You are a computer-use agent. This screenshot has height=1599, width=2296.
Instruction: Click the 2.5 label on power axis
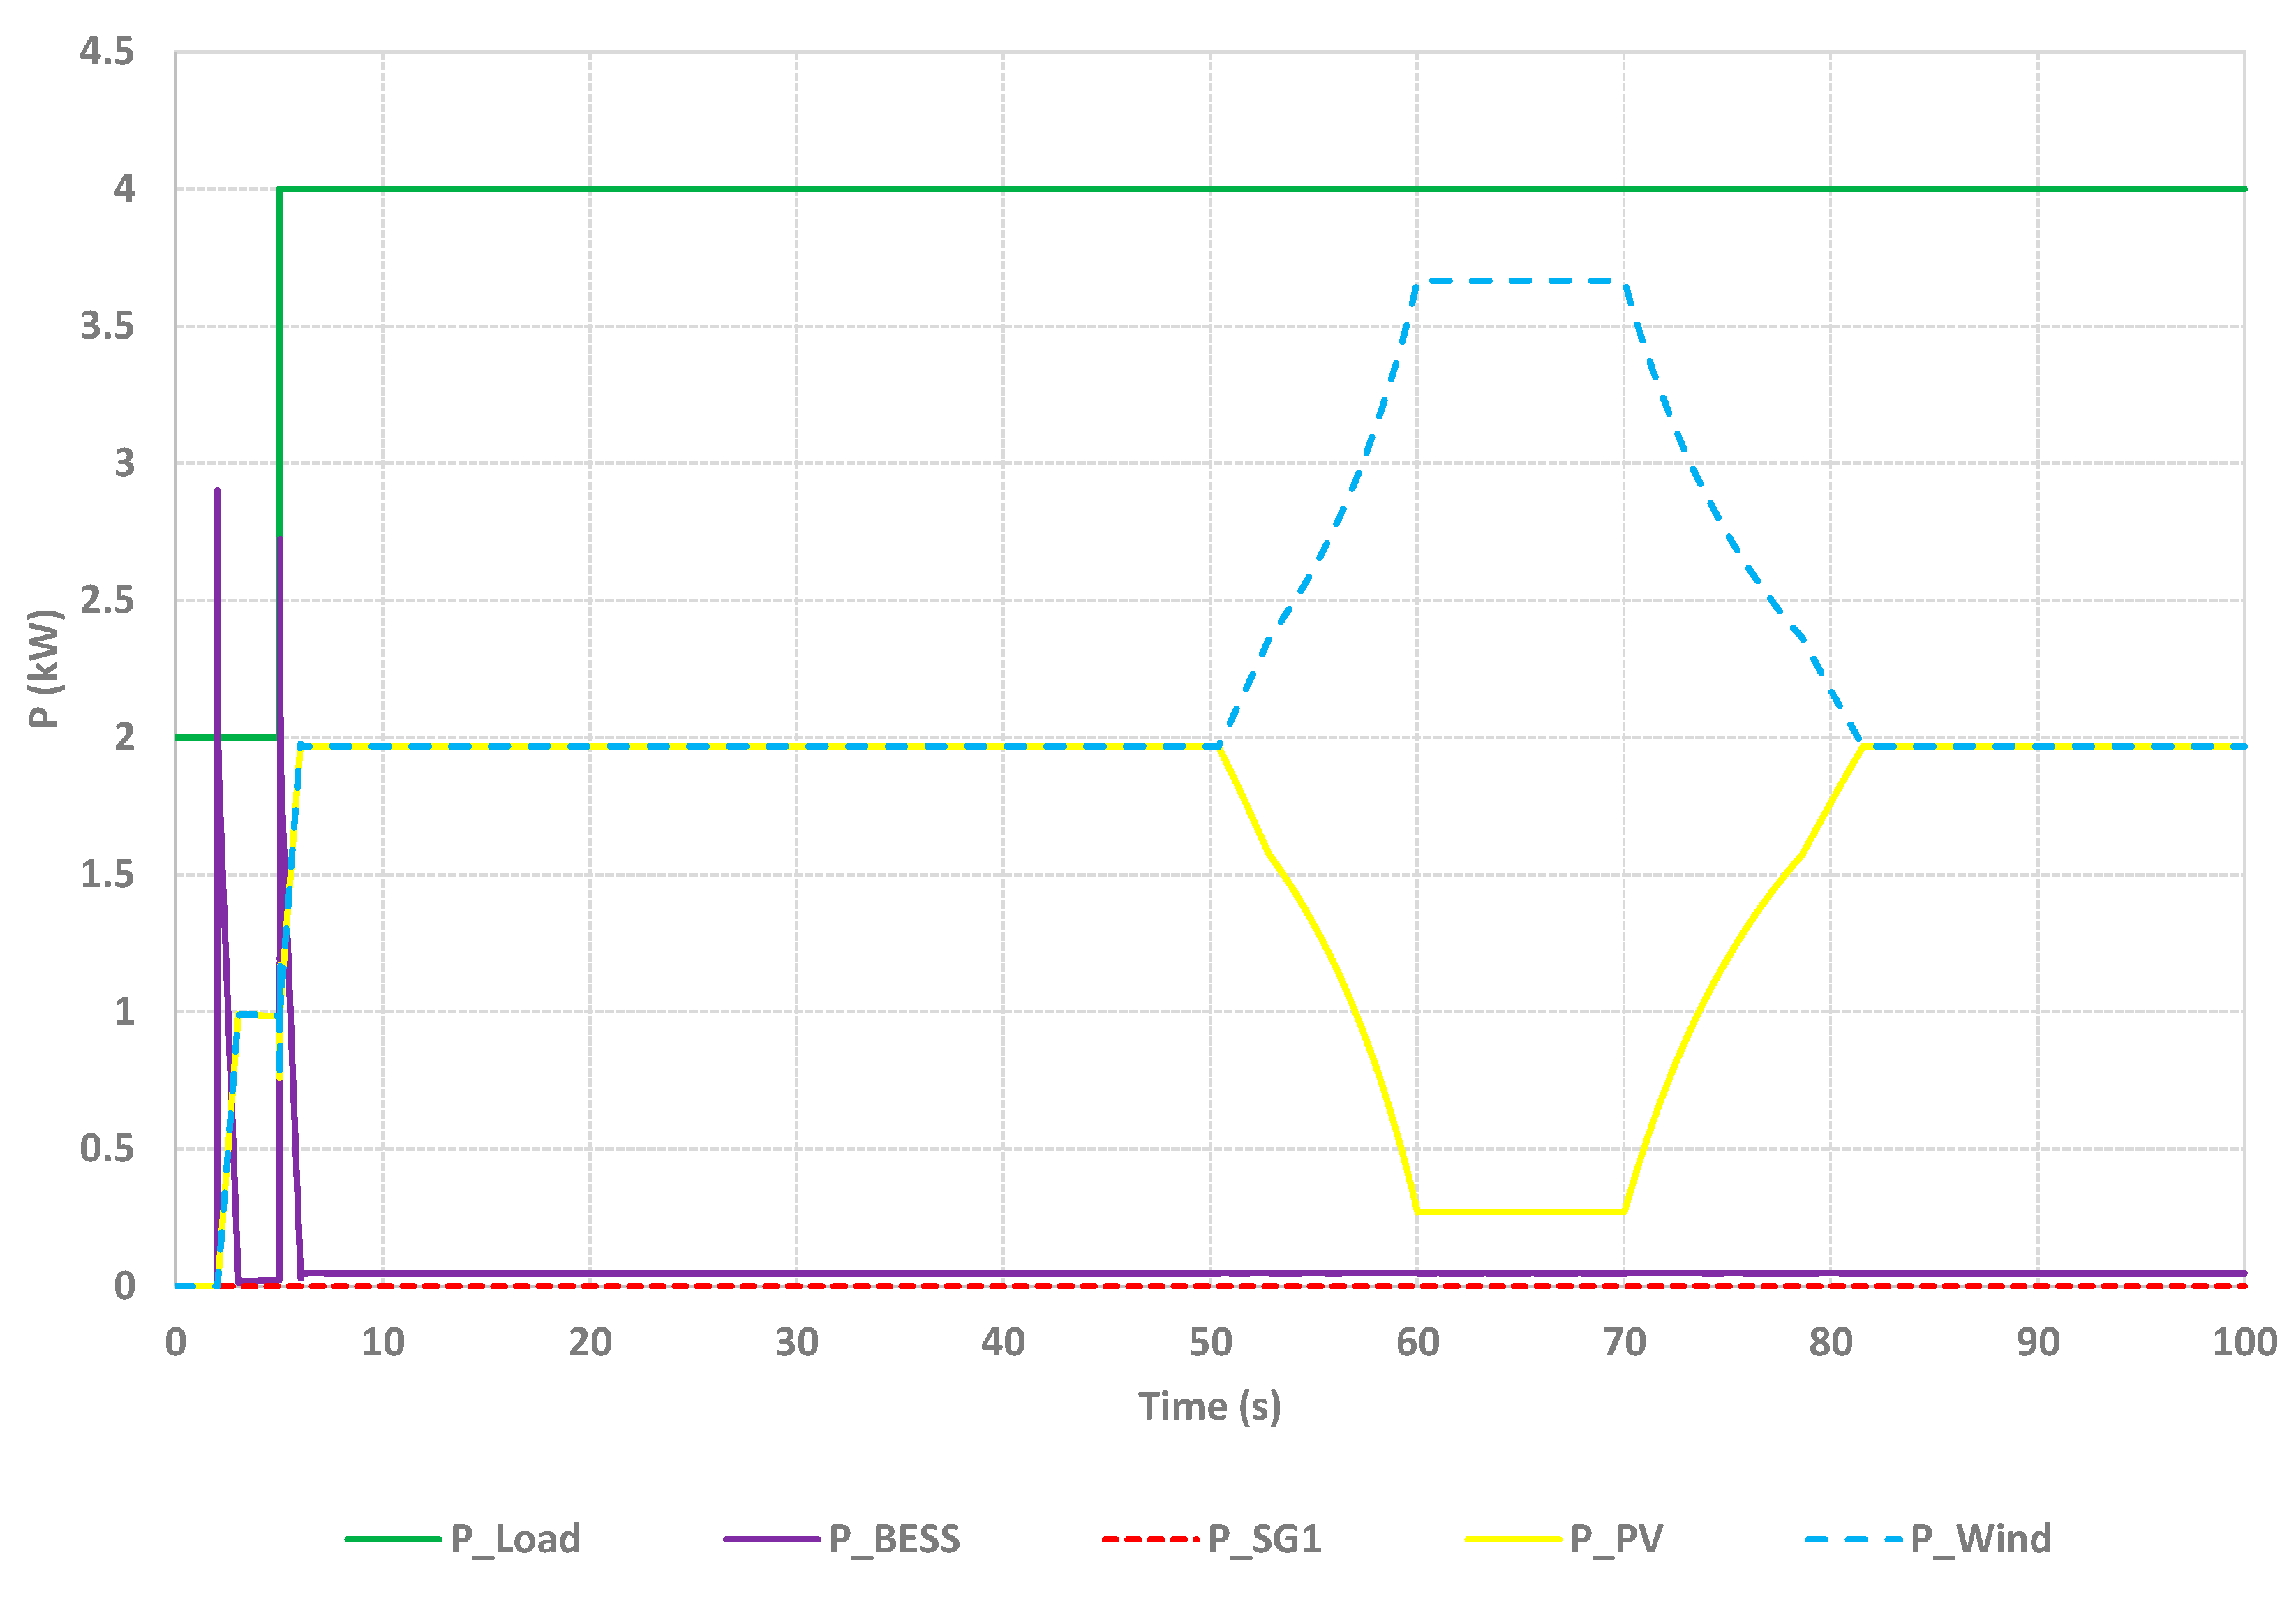click(107, 600)
